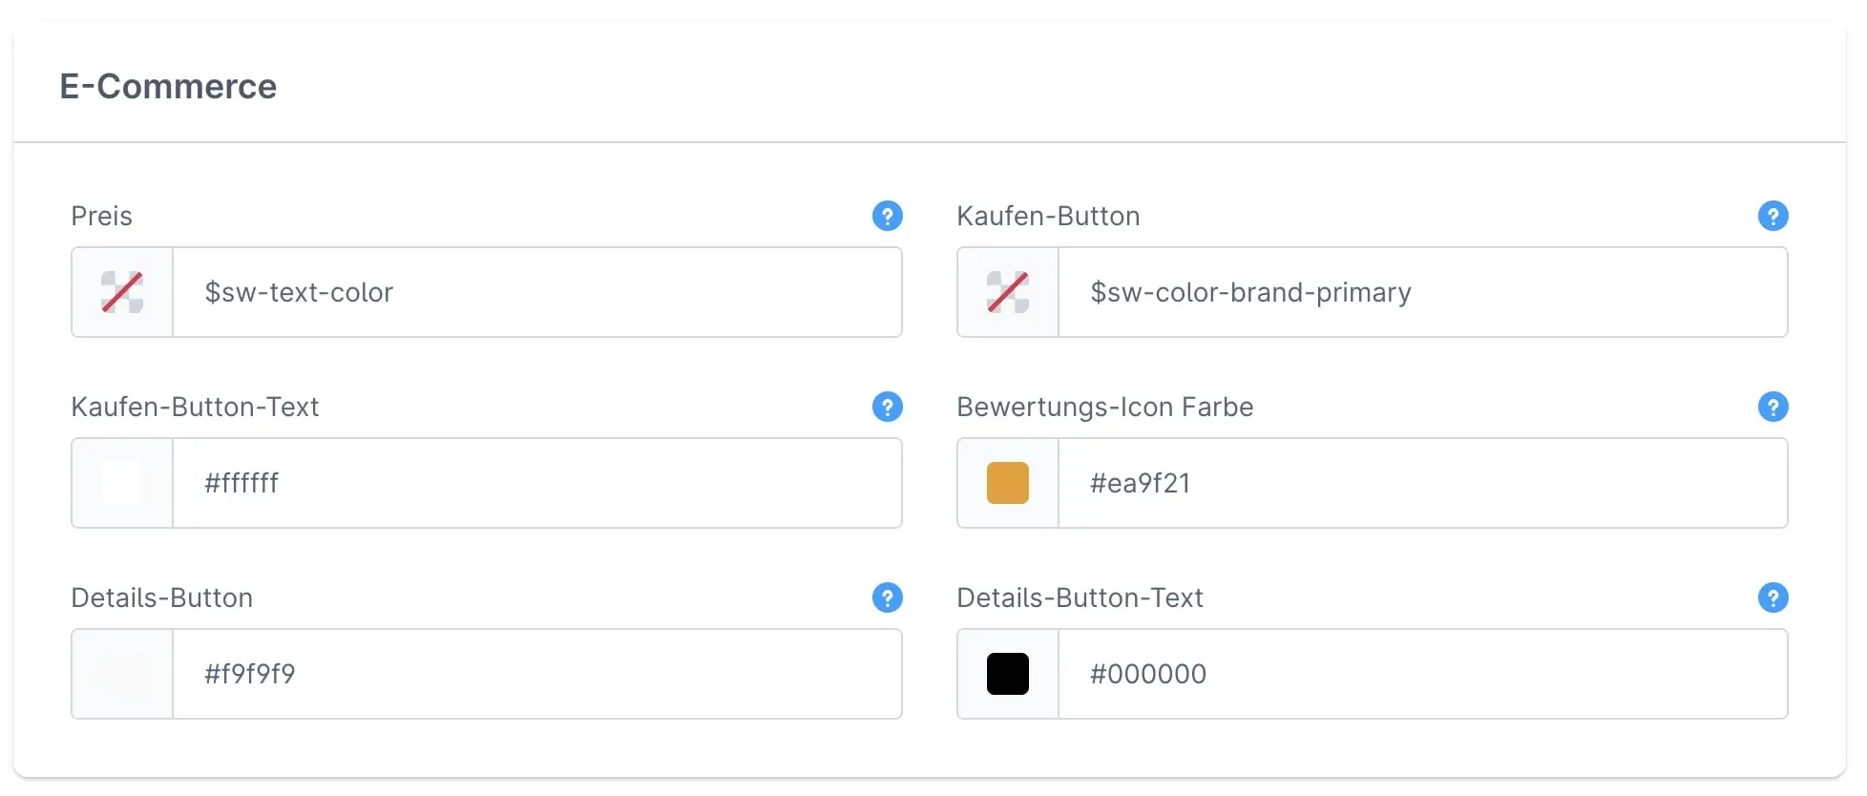Show help for Bewertungs-Icon Farbe
Image resolution: width=1867 pixels, height=796 pixels.
click(1773, 407)
